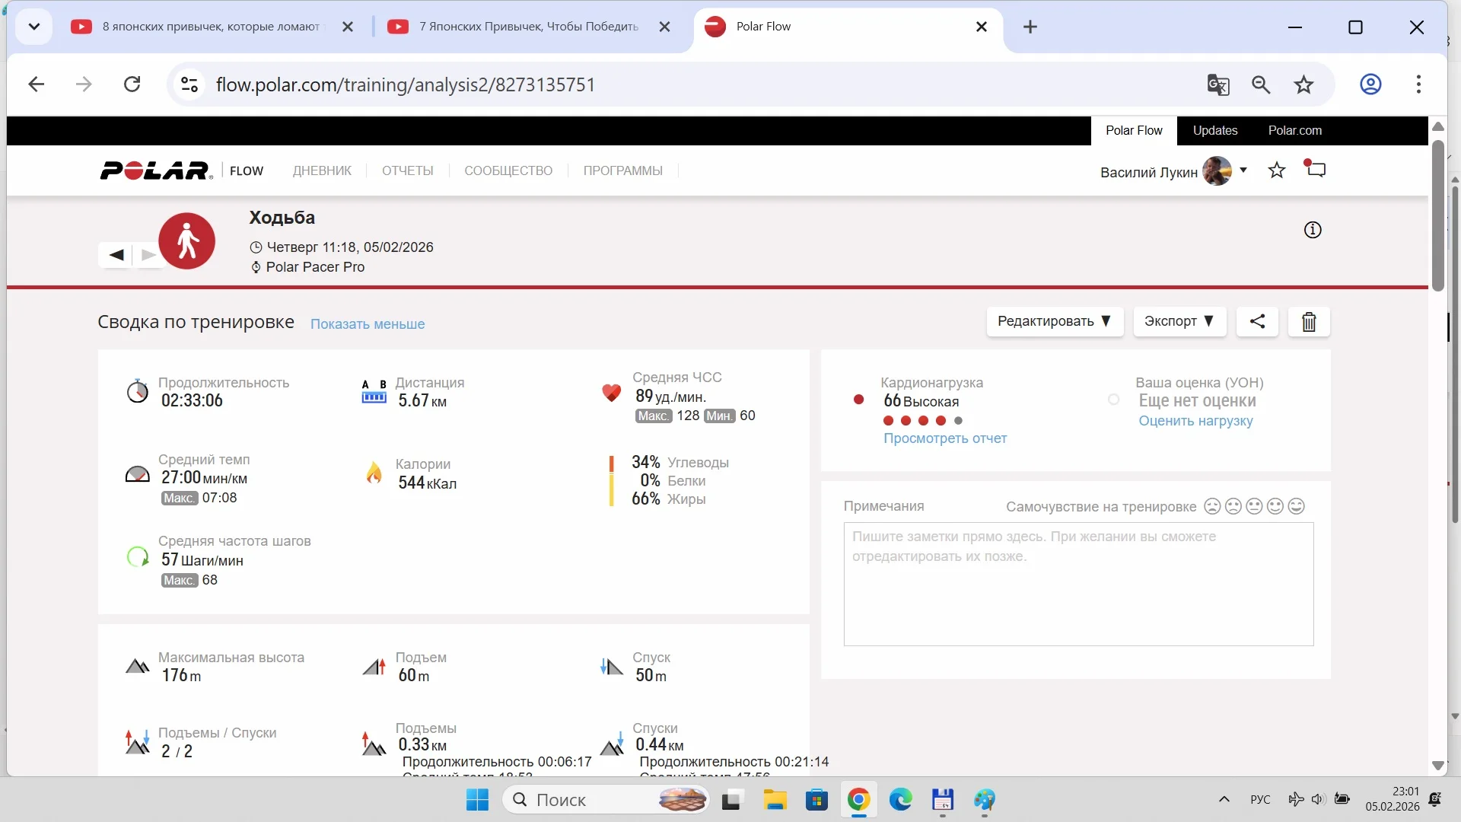Click into the Примечания notes field
Viewport: 1461px width, 822px height.
point(1077,585)
